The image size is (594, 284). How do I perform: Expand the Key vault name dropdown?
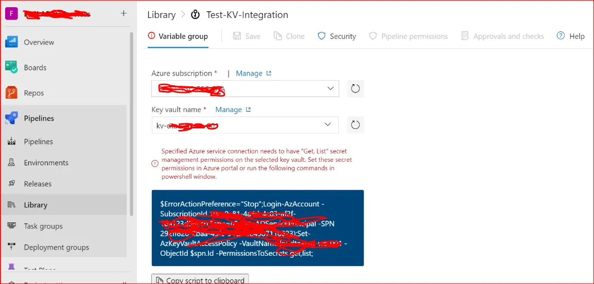point(245,125)
